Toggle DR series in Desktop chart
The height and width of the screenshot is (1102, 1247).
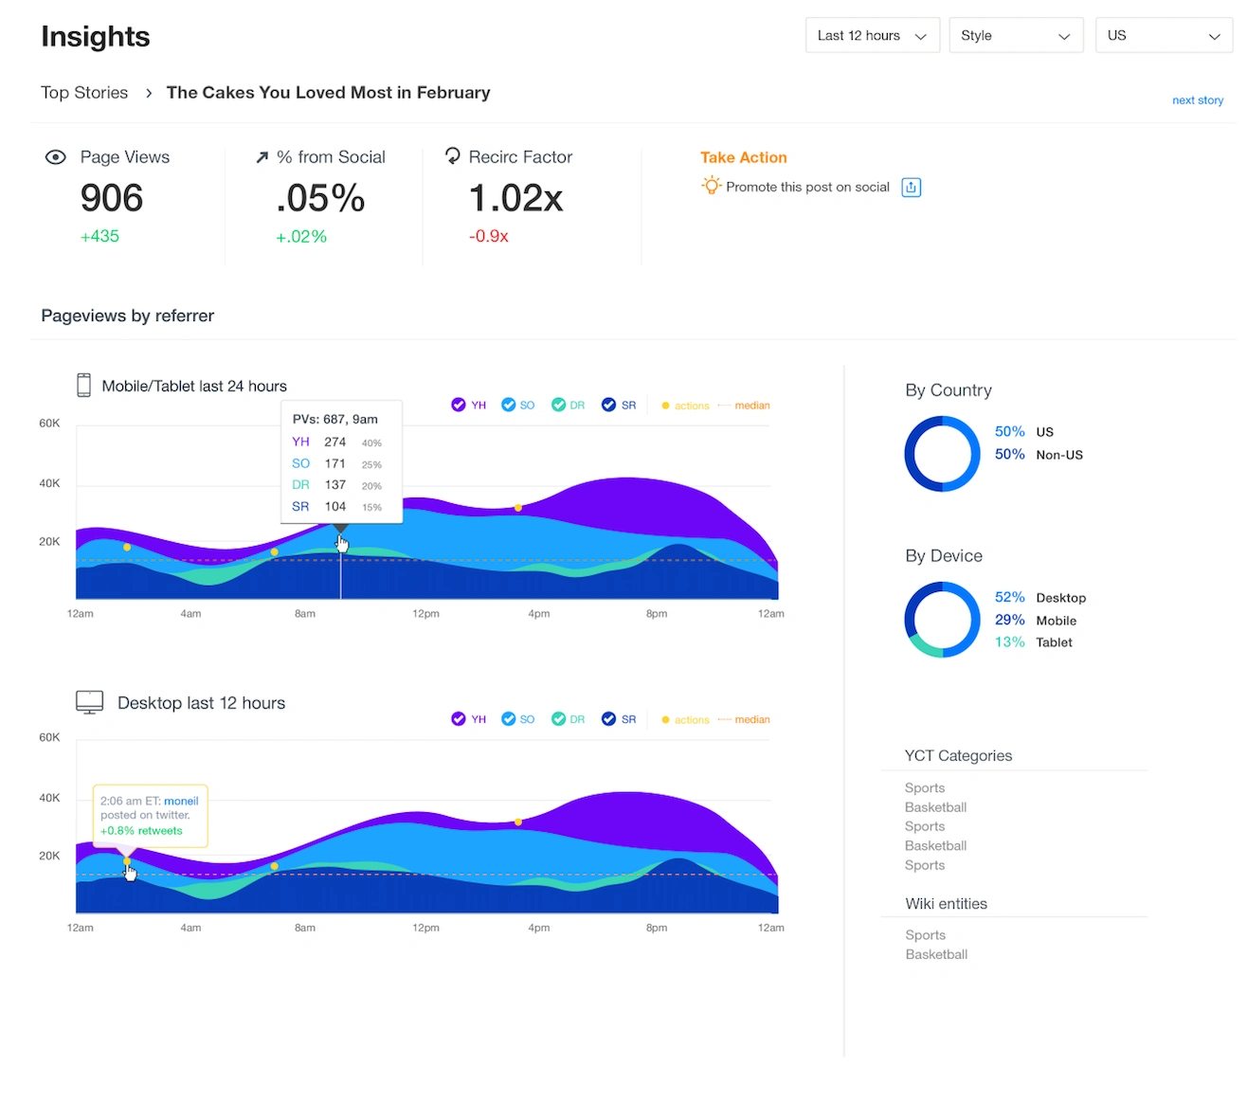click(559, 719)
